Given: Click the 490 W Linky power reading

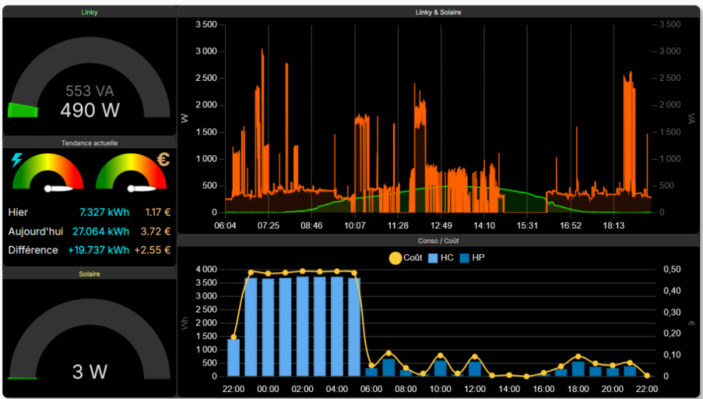Looking at the screenshot, I should point(89,110).
